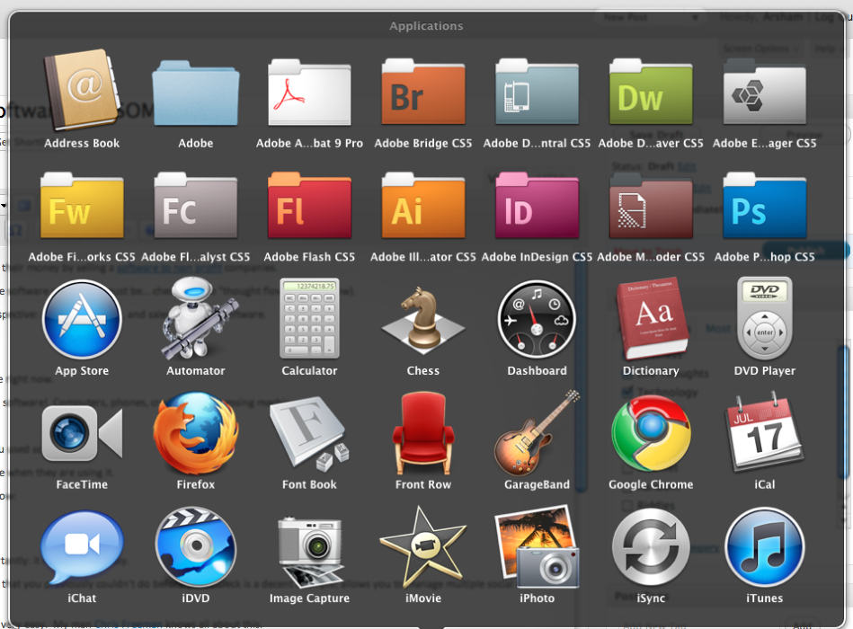Screen dimensions: 853x629
Task: Open the Adobe Illustrator CS5 folder
Action: [x=423, y=207]
